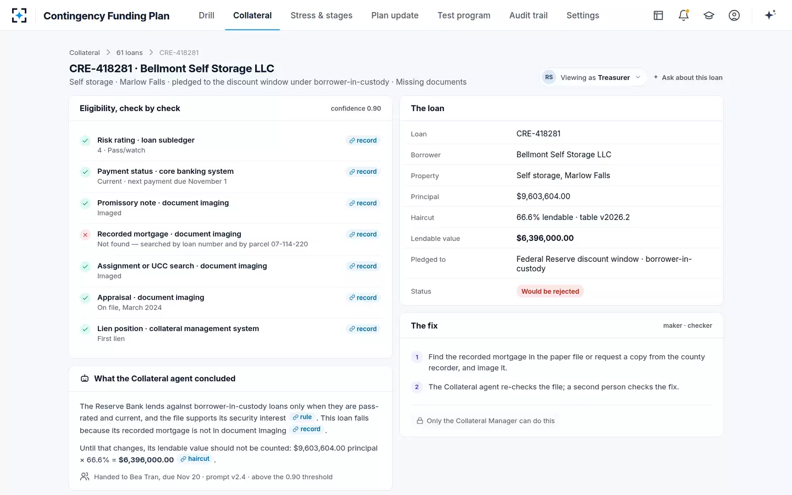
Task: Click the green check icon beside Promissory note
Action: click(x=85, y=204)
